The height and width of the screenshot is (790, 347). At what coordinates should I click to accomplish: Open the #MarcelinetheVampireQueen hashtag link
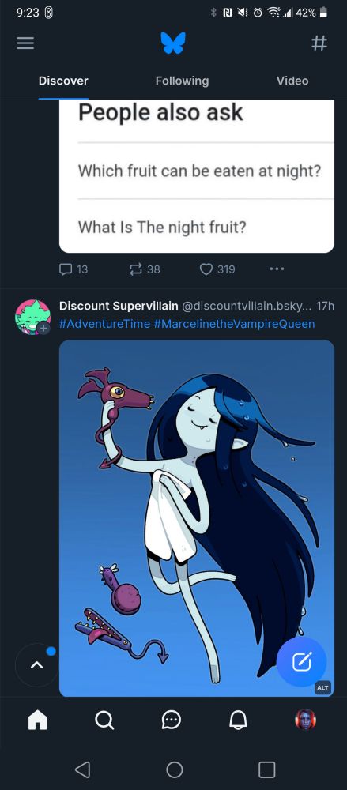(x=235, y=323)
